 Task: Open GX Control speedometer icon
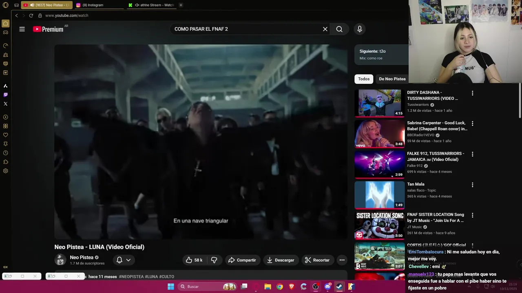click(x=6, y=46)
